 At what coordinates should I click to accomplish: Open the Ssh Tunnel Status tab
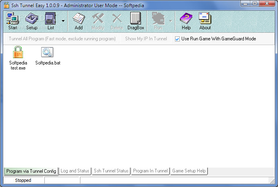click(111, 171)
